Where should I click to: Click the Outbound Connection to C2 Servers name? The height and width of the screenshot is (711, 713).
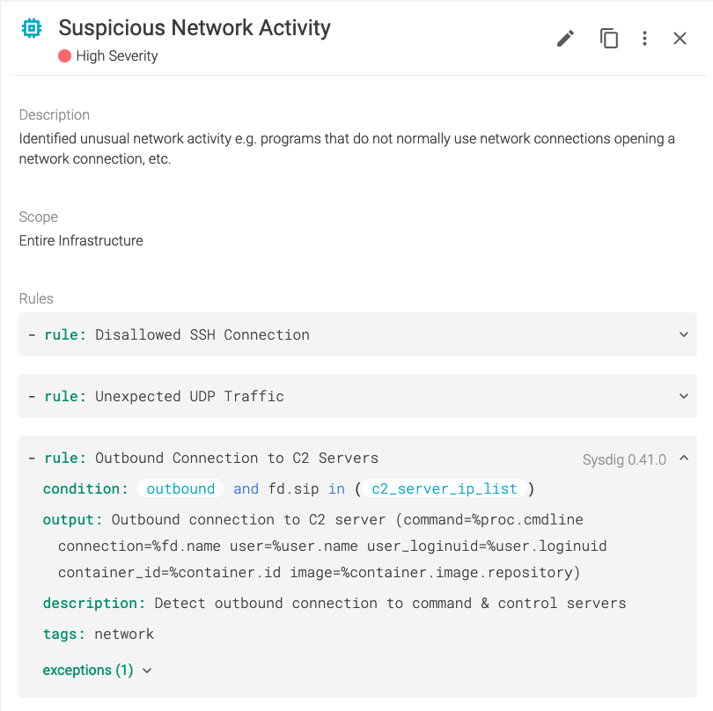pos(237,458)
